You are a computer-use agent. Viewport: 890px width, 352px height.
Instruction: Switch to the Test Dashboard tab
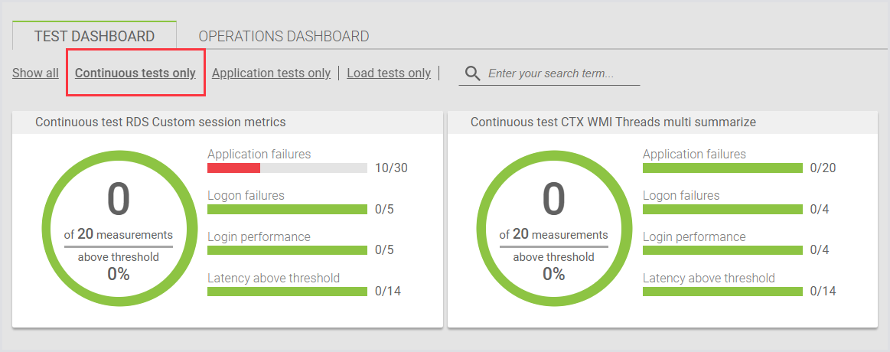point(95,36)
